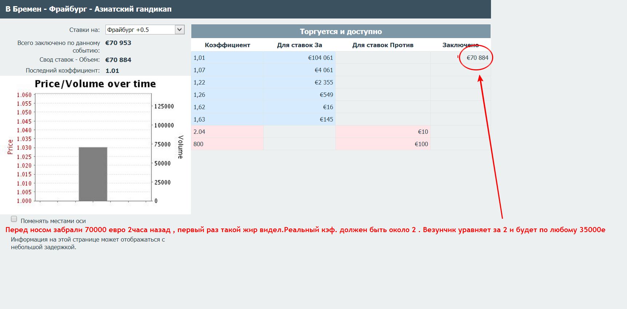Click the €2 355 back amount
627x309 pixels.
tap(324, 82)
